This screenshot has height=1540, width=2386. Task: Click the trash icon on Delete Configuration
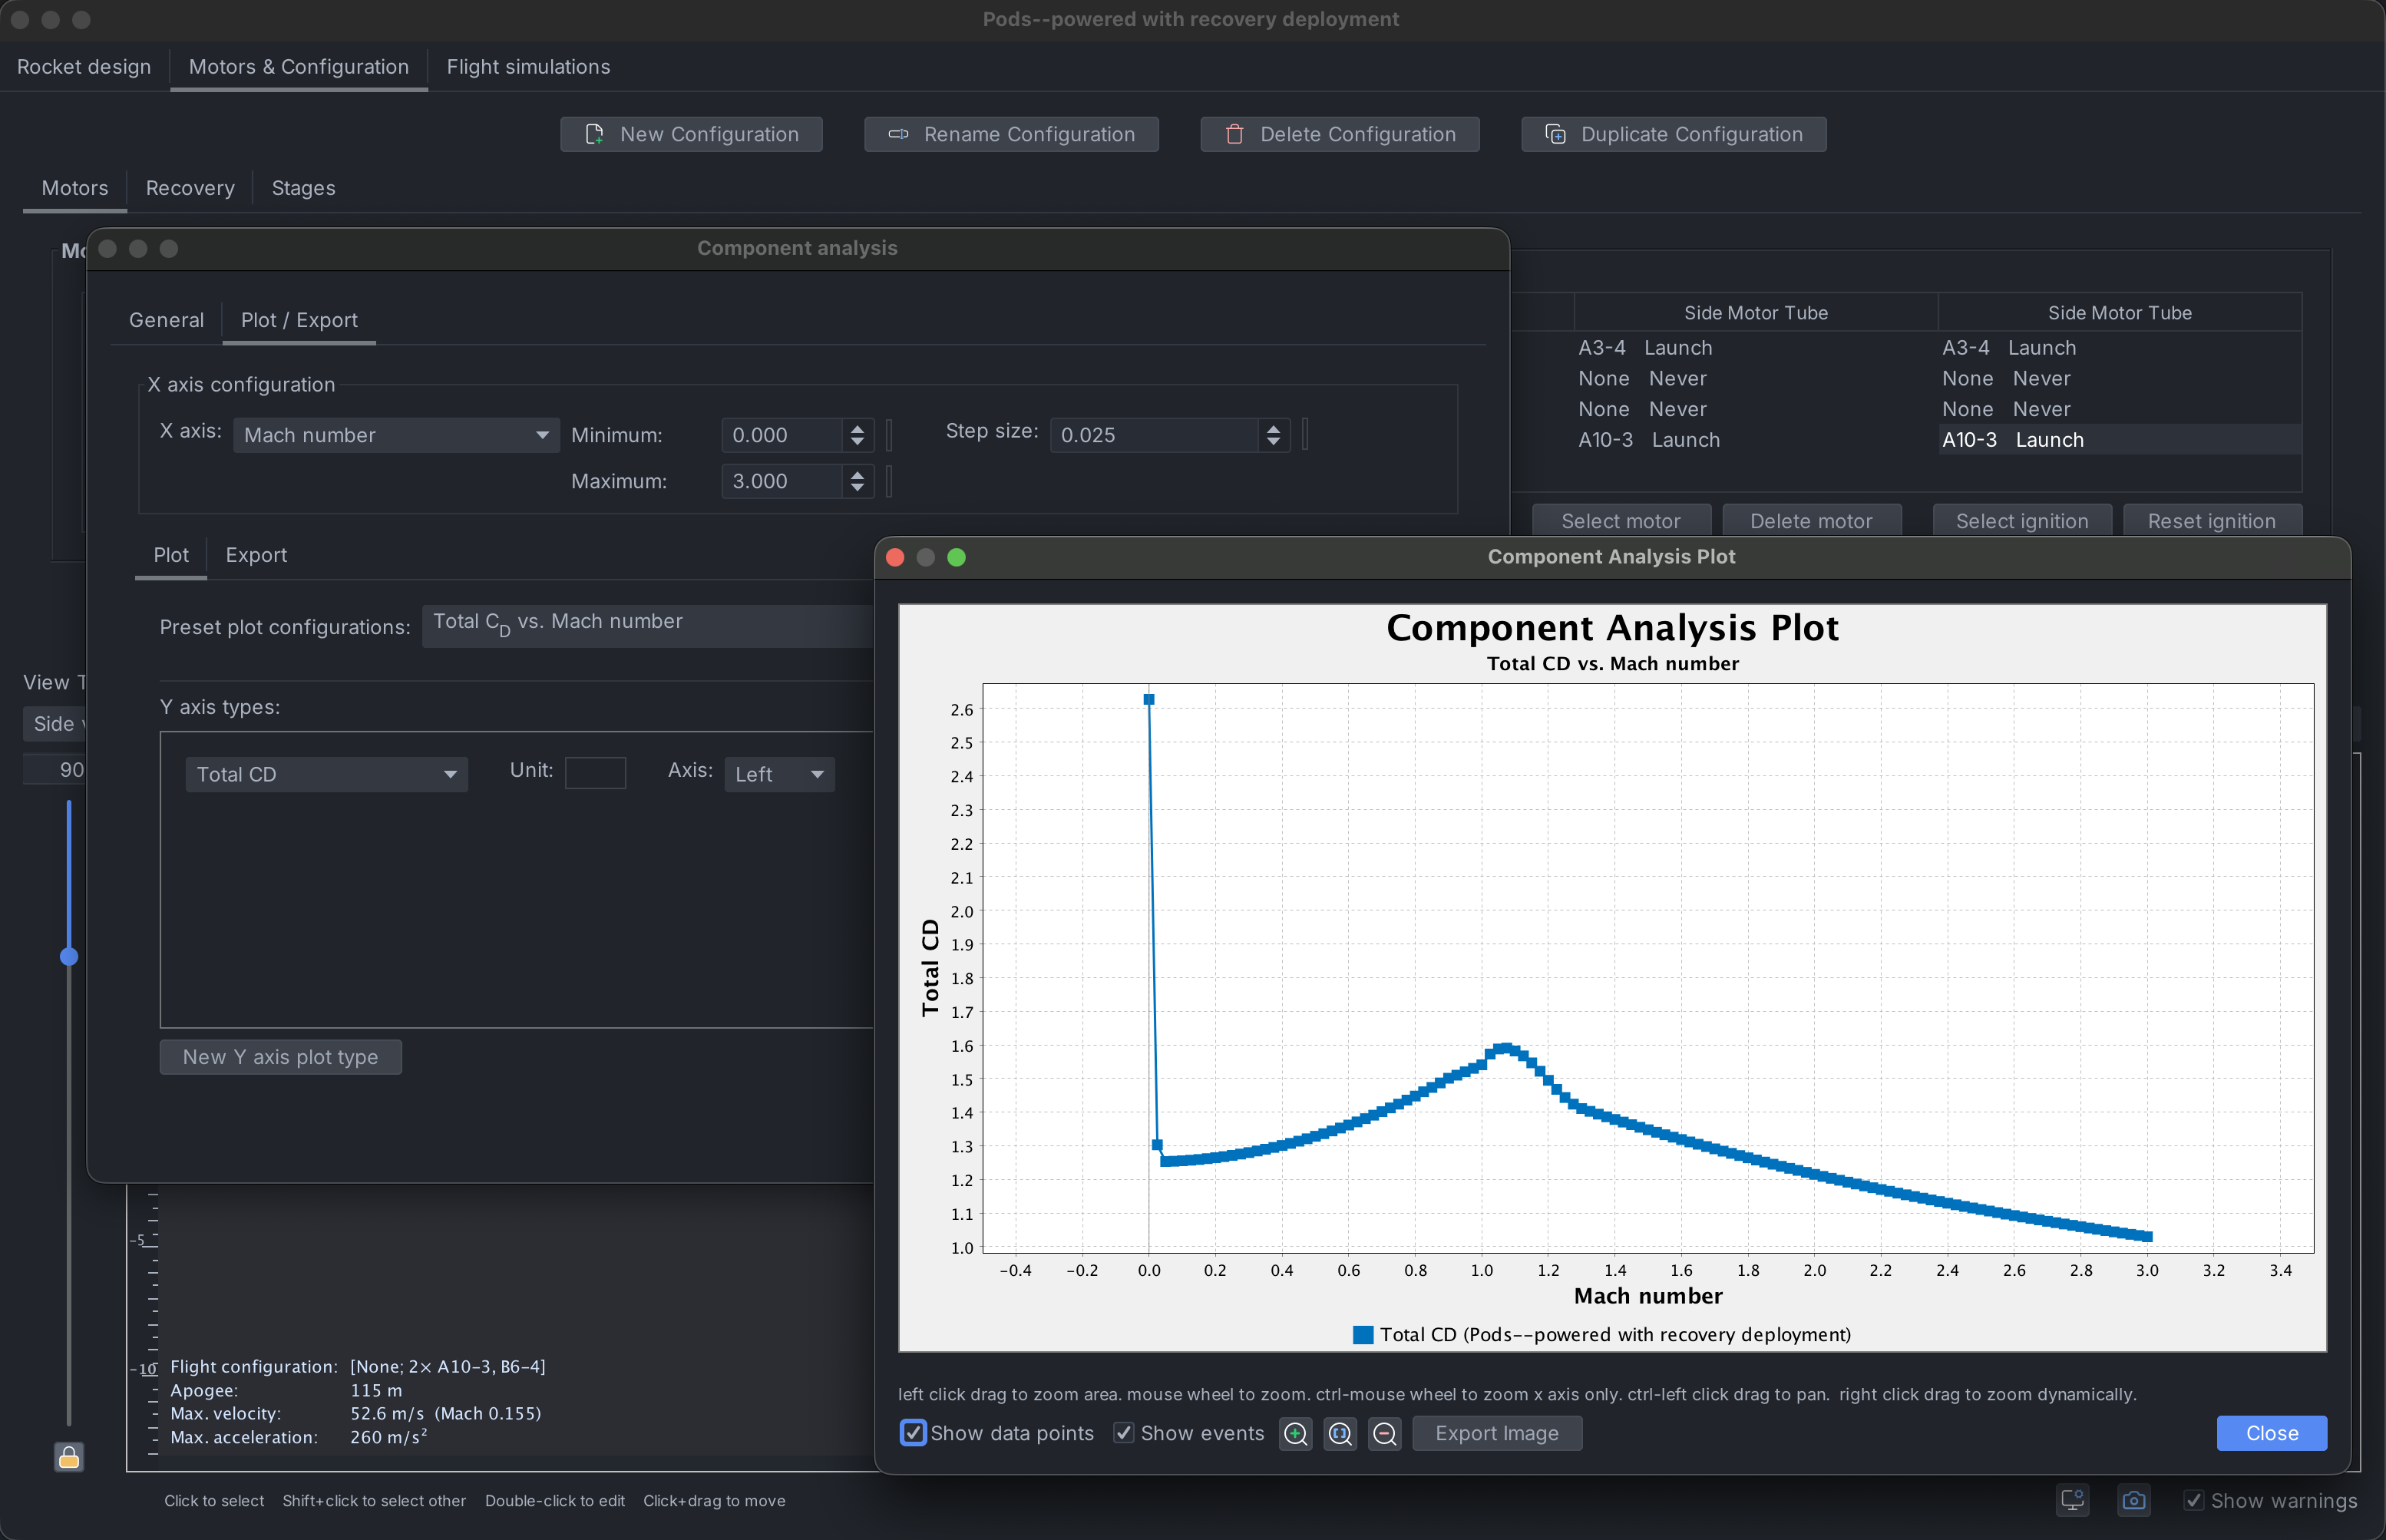pos(1235,134)
